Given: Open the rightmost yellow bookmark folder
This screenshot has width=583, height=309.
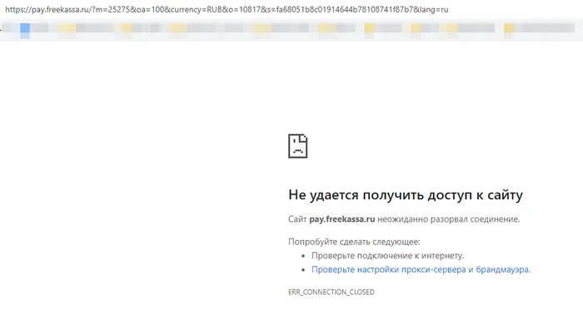Looking at the screenshot, I should pos(509,28).
